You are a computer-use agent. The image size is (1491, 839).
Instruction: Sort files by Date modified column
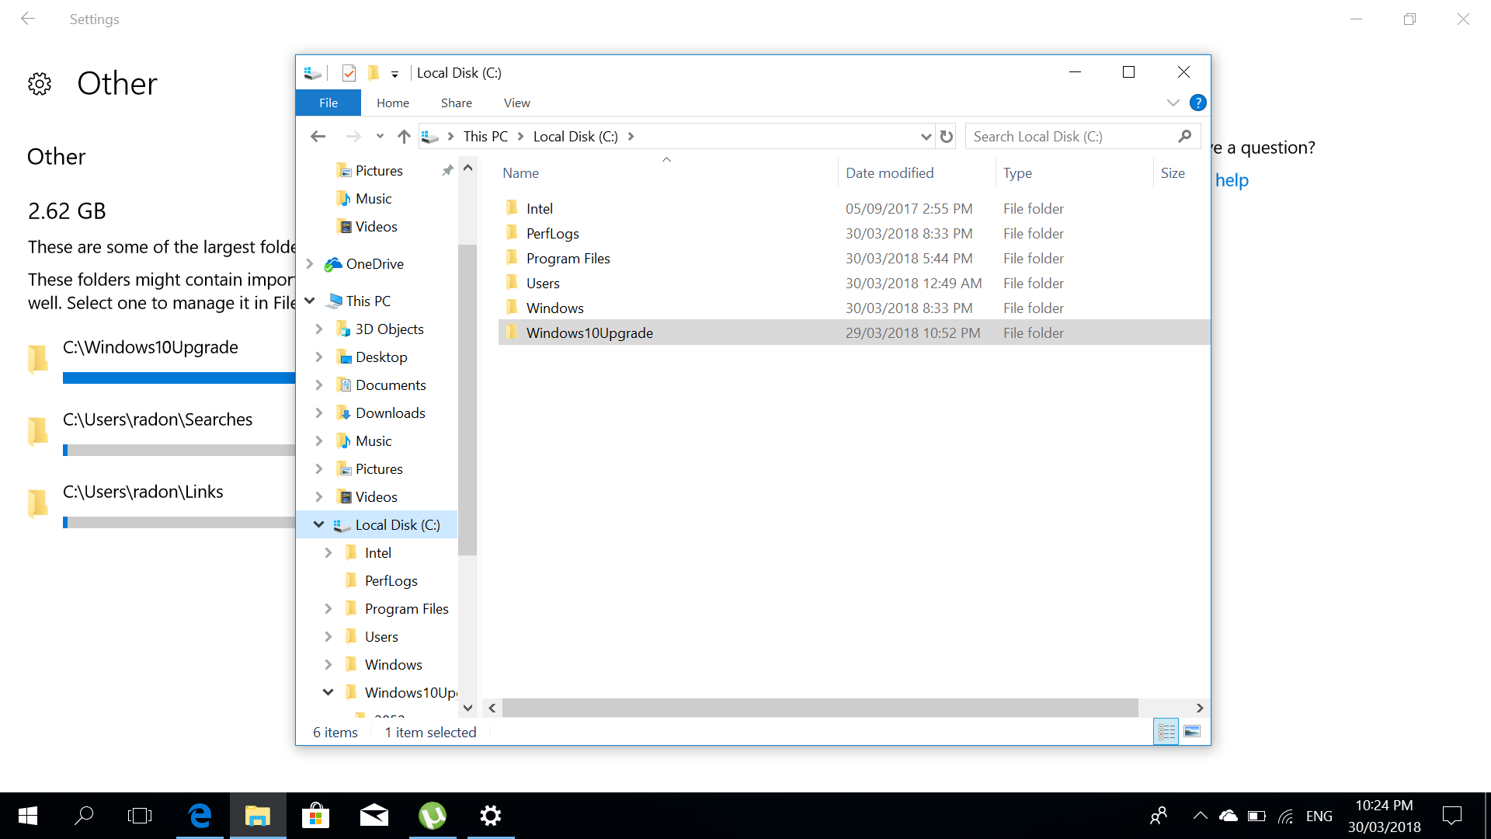889,173
